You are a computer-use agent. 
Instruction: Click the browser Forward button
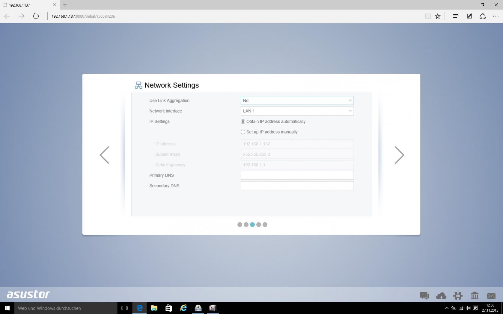click(x=22, y=16)
